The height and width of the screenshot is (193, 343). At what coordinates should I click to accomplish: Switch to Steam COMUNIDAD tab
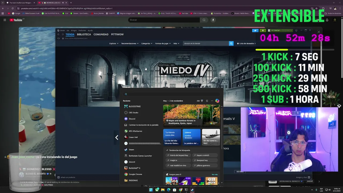point(101,34)
